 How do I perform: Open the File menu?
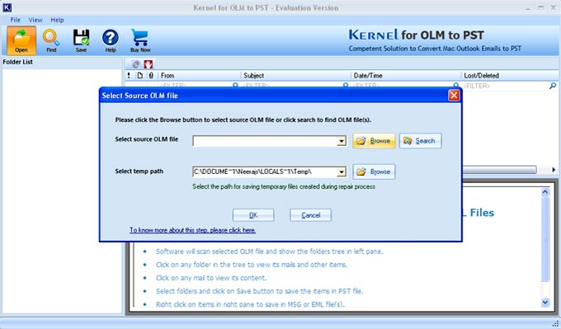click(x=15, y=20)
